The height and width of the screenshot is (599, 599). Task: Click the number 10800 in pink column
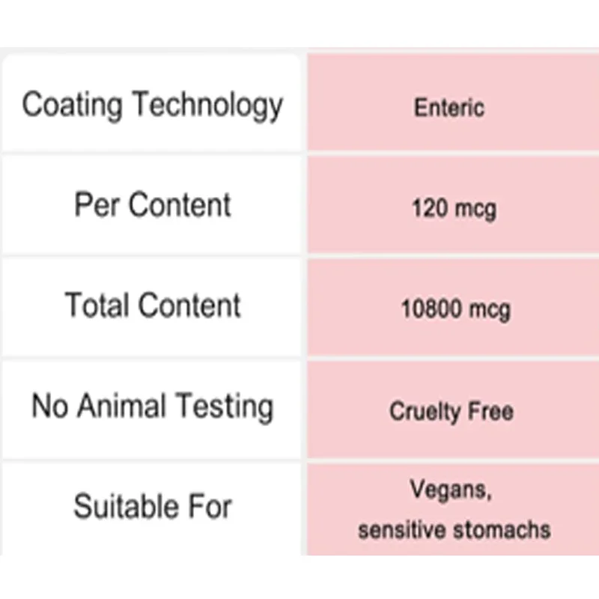(x=431, y=308)
